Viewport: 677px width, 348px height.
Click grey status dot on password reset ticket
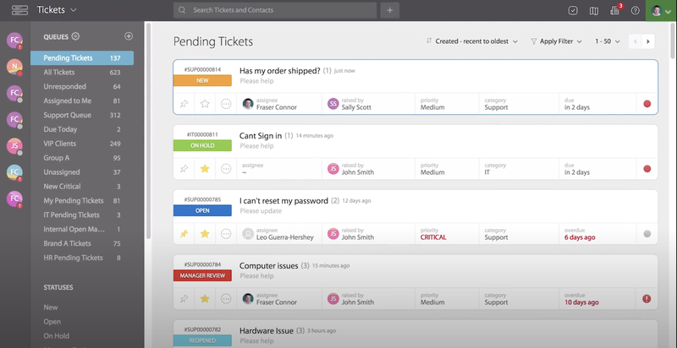[x=647, y=234]
